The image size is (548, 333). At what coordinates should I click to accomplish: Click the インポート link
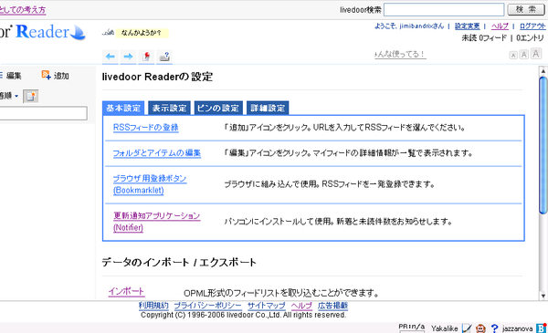(x=126, y=291)
